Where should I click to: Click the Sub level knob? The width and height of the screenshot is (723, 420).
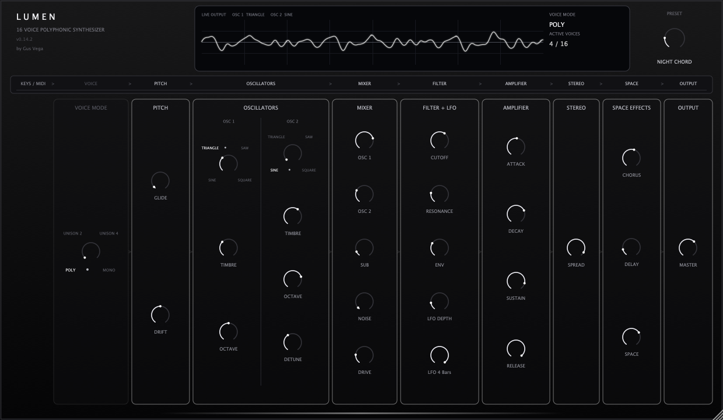pyautogui.click(x=364, y=248)
